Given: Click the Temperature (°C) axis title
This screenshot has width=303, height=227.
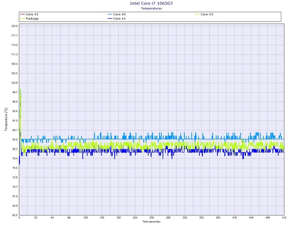Looking at the screenshot, I should [x=6, y=119].
